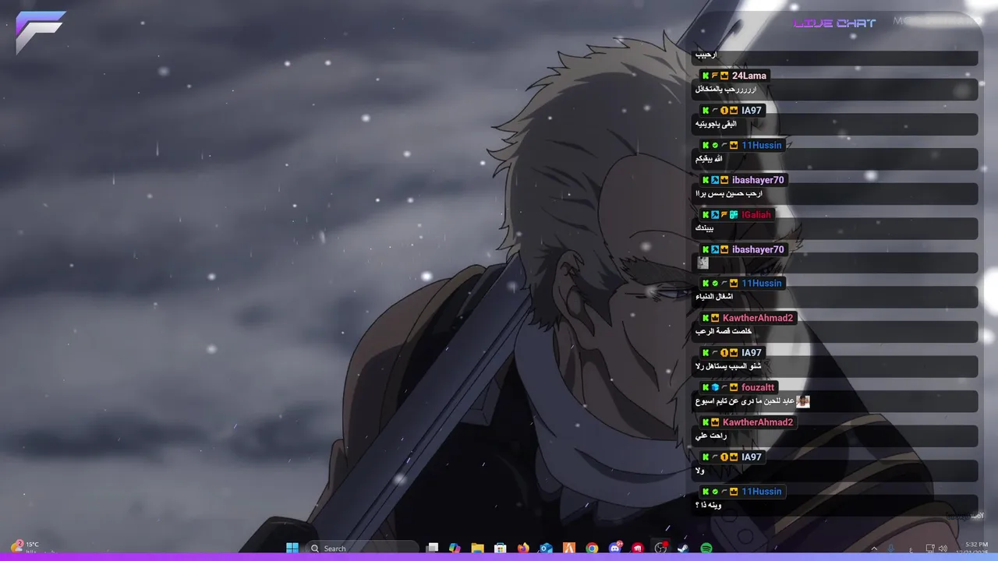Click message 'بيبتنك' from IGaliah

click(x=704, y=228)
